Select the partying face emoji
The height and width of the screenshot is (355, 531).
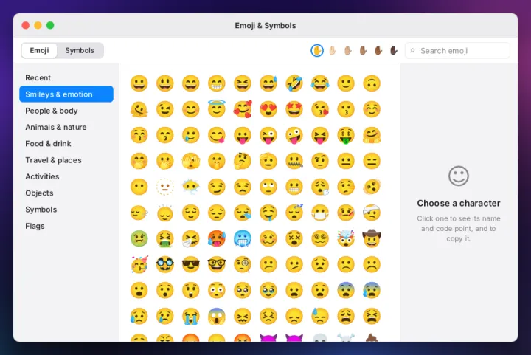pos(139,264)
